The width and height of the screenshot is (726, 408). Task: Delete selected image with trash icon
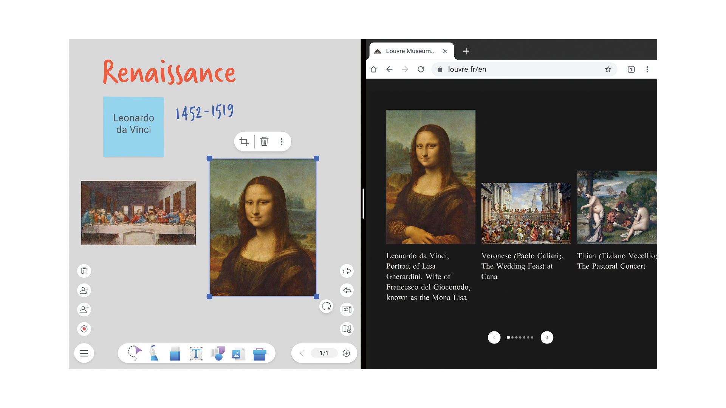[264, 142]
